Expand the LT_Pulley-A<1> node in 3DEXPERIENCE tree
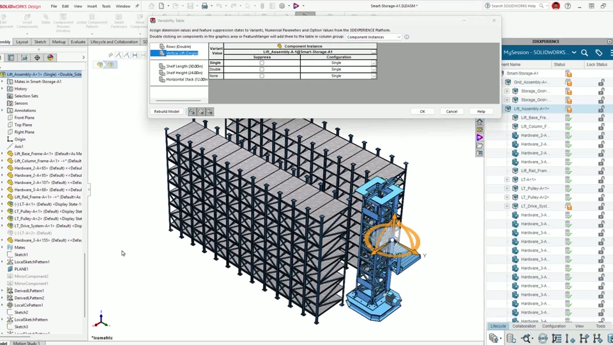The width and height of the screenshot is (613, 345). pyautogui.click(x=506, y=188)
